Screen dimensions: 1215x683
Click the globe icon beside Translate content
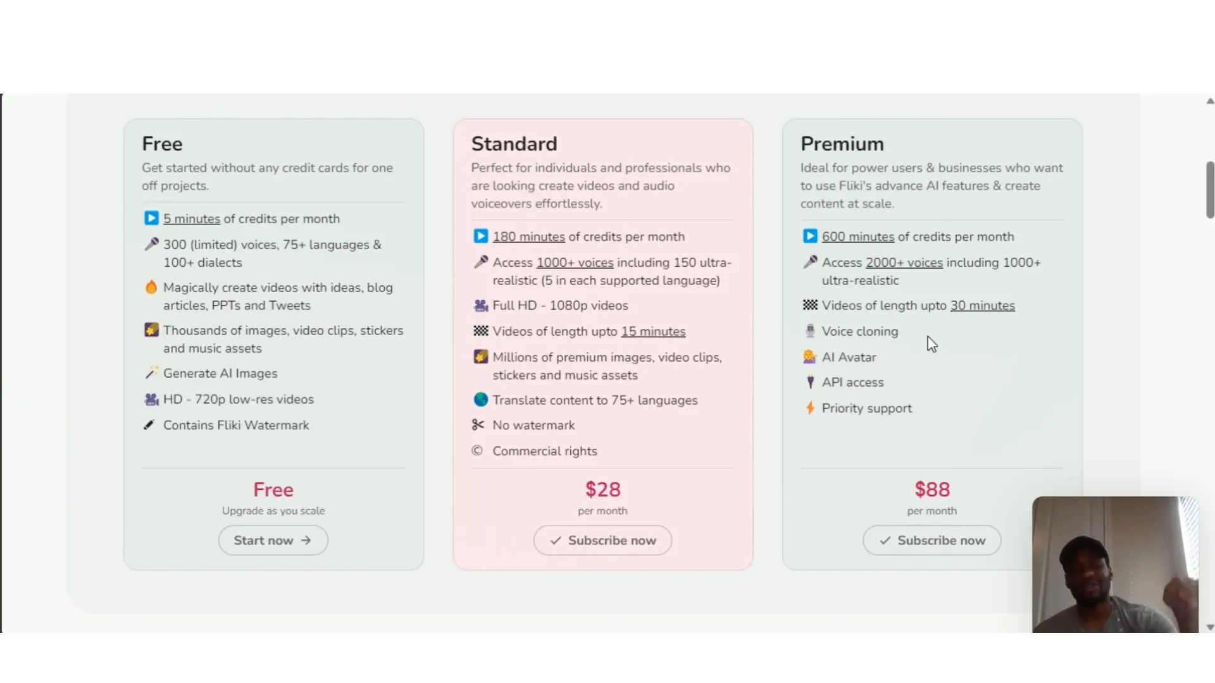[x=481, y=400]
